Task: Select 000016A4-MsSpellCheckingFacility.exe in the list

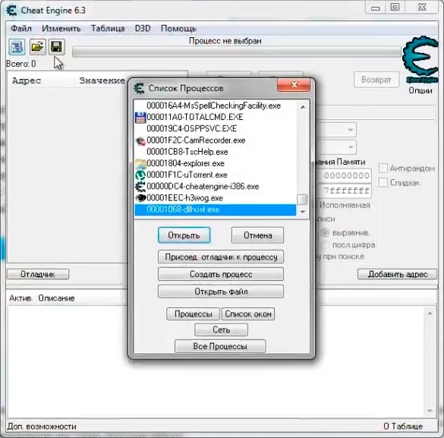Action: click(x=216, y=106)
